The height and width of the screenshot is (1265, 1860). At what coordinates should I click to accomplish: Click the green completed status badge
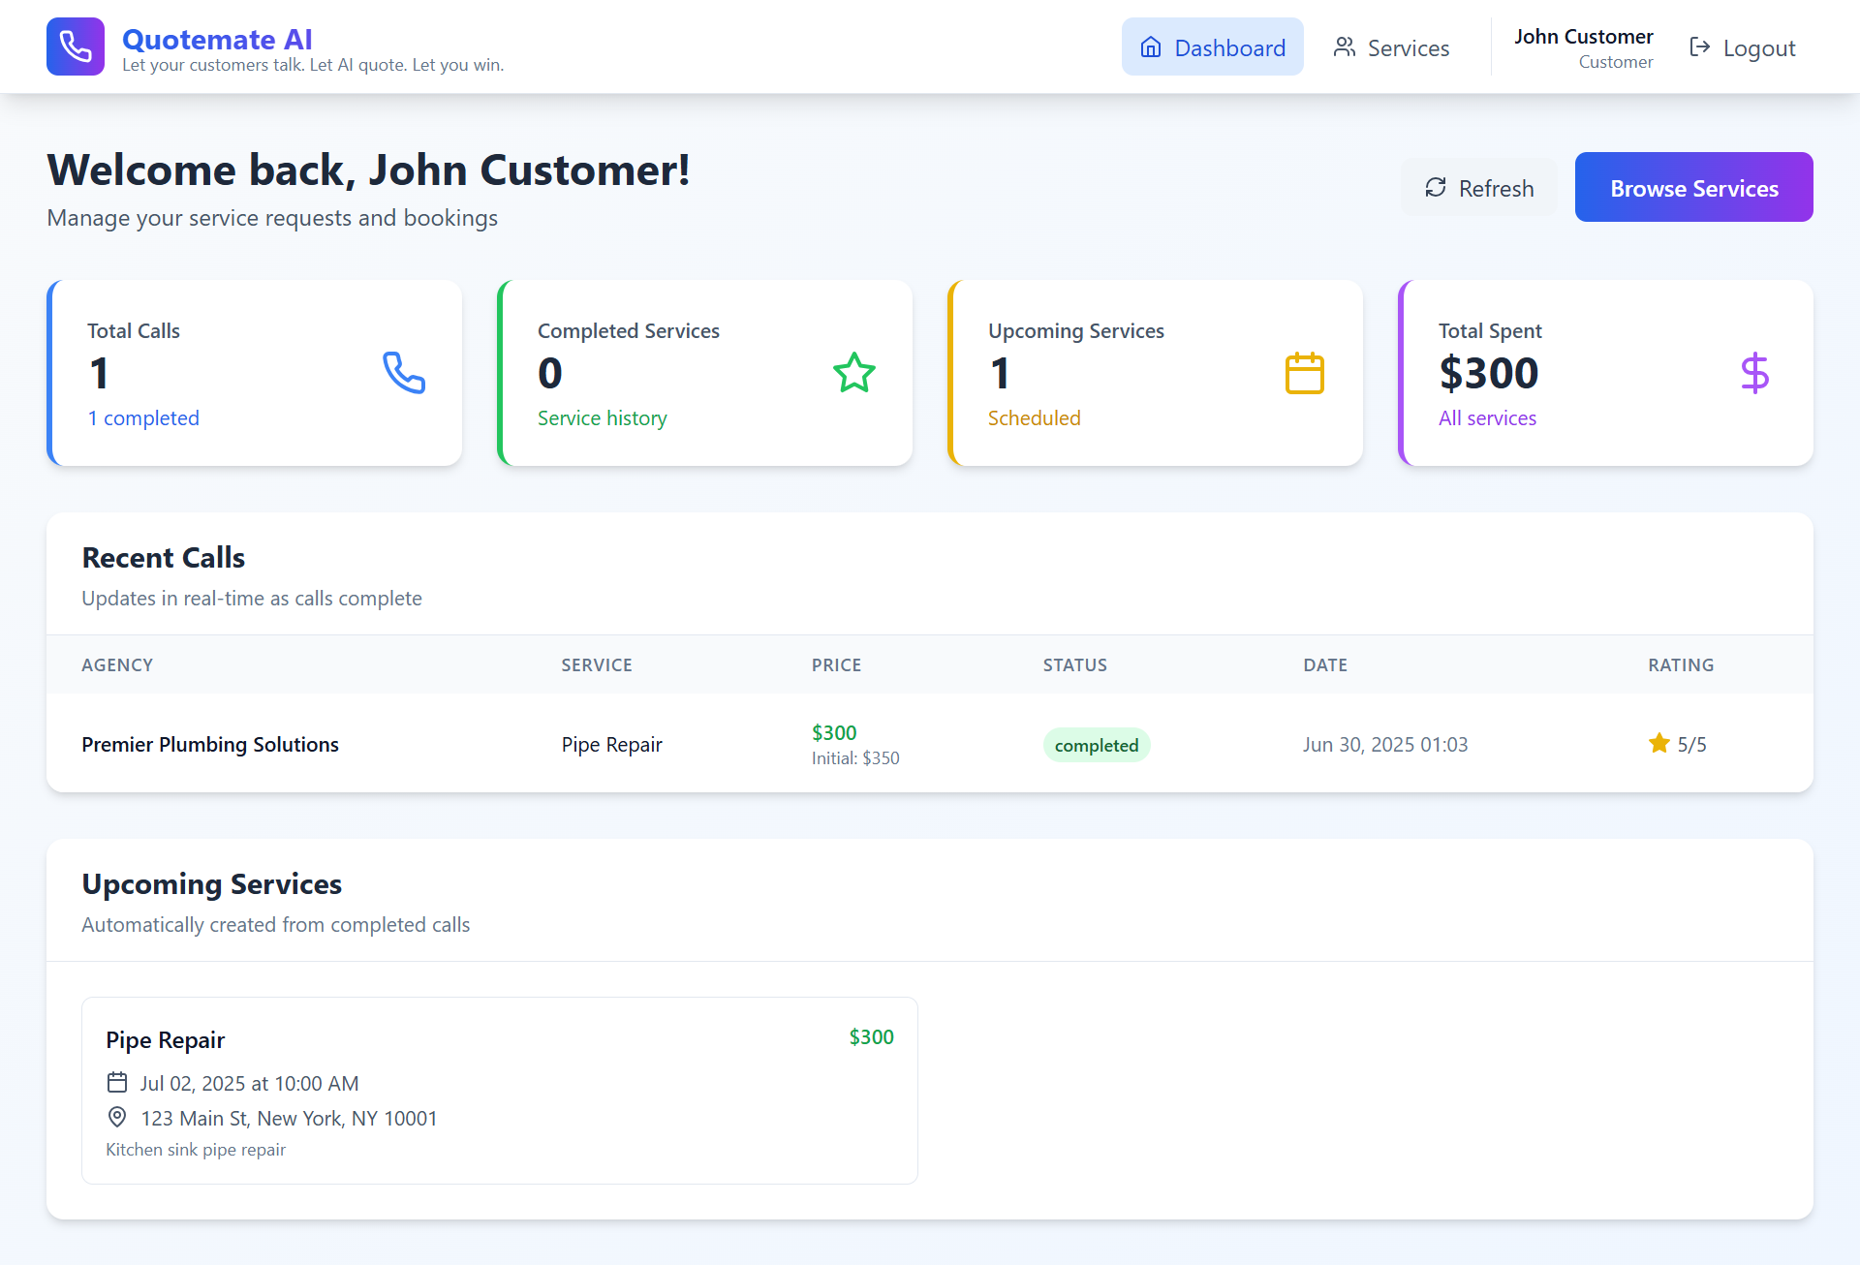pos(1096,745)
